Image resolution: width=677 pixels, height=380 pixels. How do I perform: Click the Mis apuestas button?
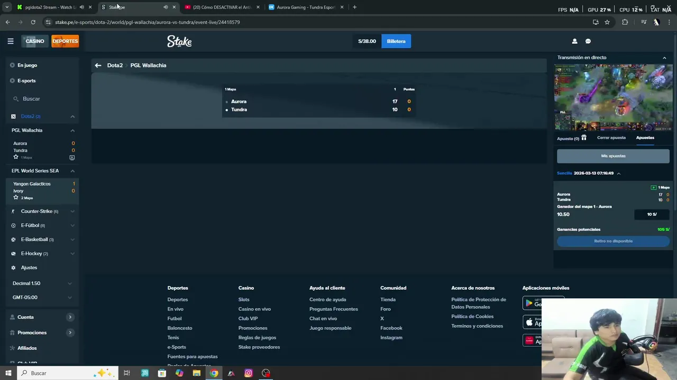pos(614,156)
